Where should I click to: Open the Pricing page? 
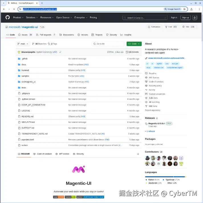pyautogui.click(x=93, y=17)
